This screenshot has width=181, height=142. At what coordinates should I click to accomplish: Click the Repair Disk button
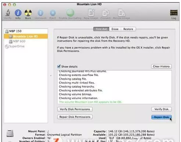pyautogui.click(x=162, y=117)
